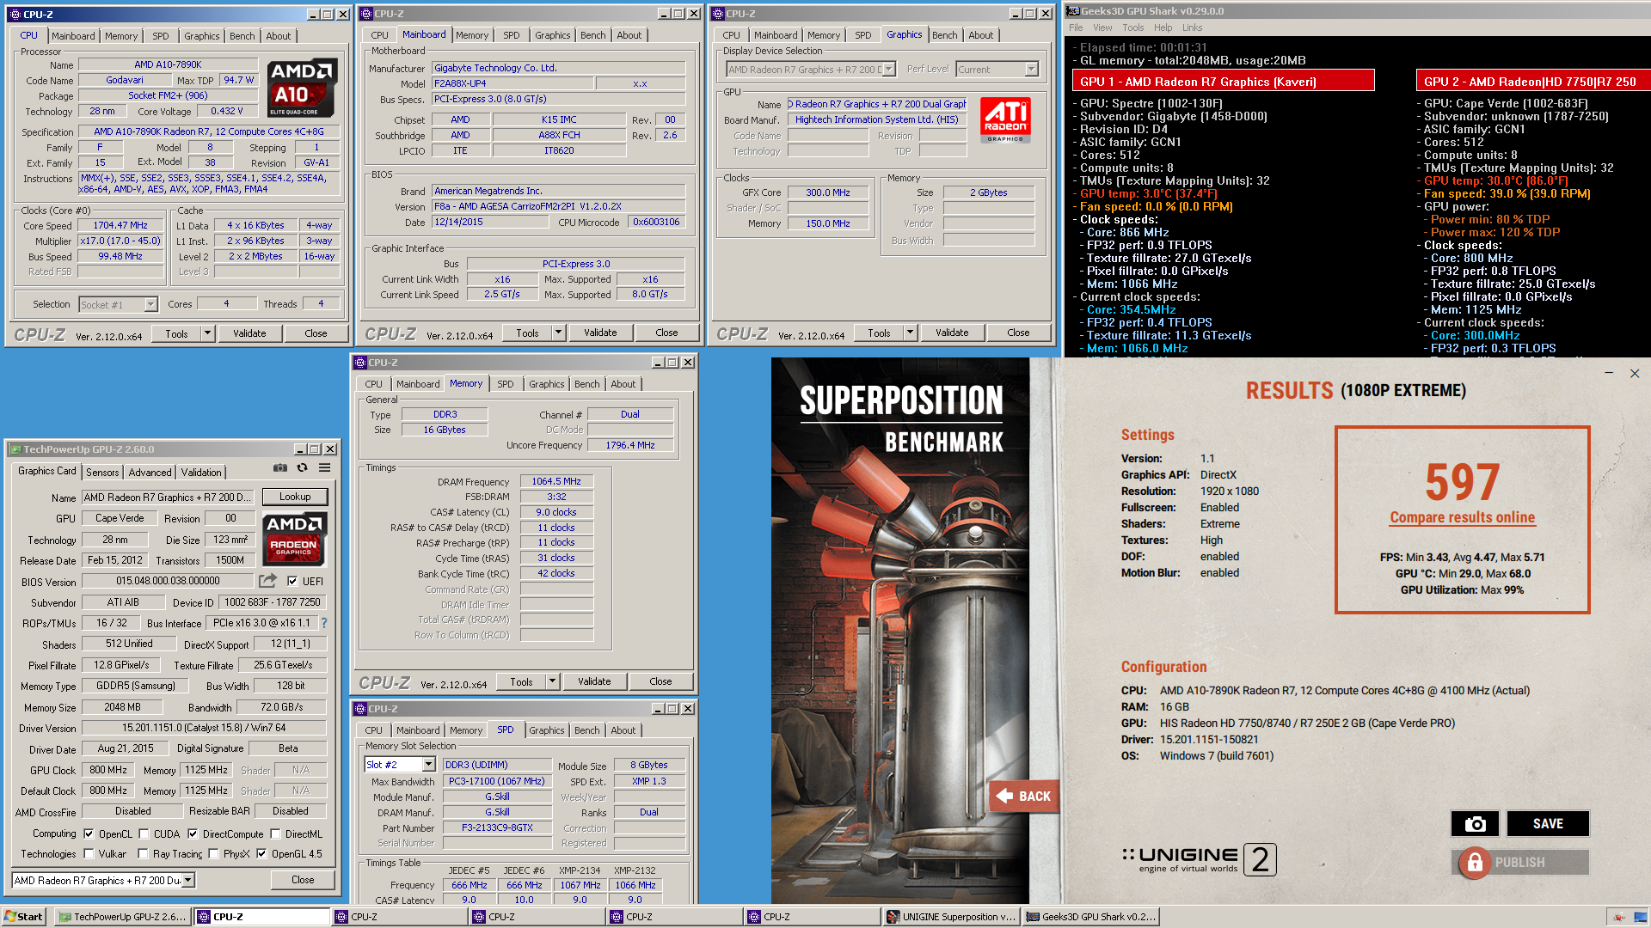Click the ATI Radeon logo in CPU-Z Graphics
Image resolution: width=1651 pixels, height=928 pixels.
pyautogui.click(x=1005, y=121)
